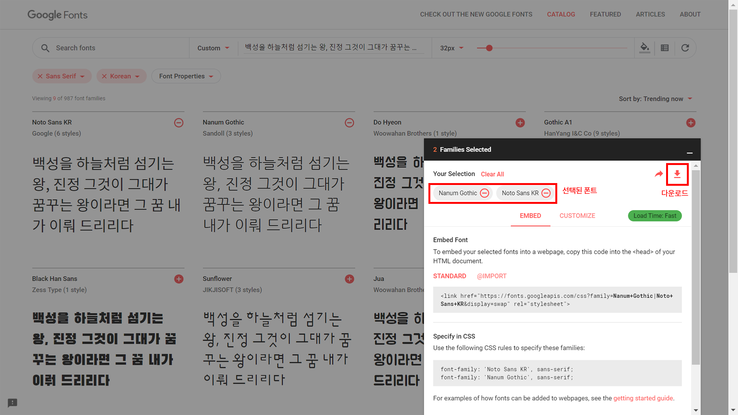Select the @IMPORT embed option
This screenshot has height=415, width=738.
[x=491, y=276]
